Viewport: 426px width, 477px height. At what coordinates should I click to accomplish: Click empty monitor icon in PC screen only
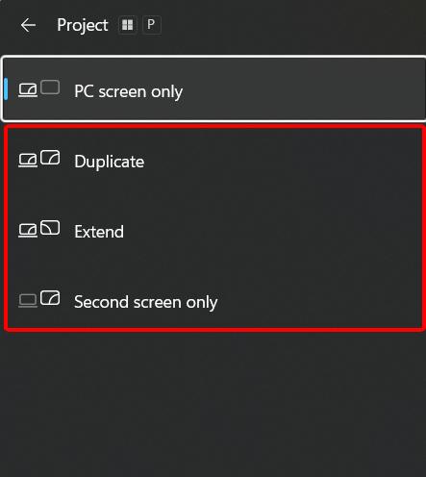click(x=50, y=88)
